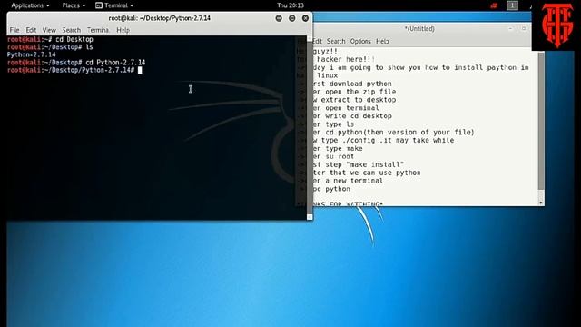Click the 'ls' command line in terminal
This screenshot has height=327, width=581.
[x=50, y=47]
